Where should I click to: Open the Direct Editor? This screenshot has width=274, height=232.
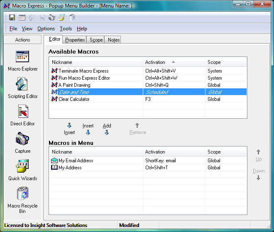pyautogui.click(x=22, y=115)
